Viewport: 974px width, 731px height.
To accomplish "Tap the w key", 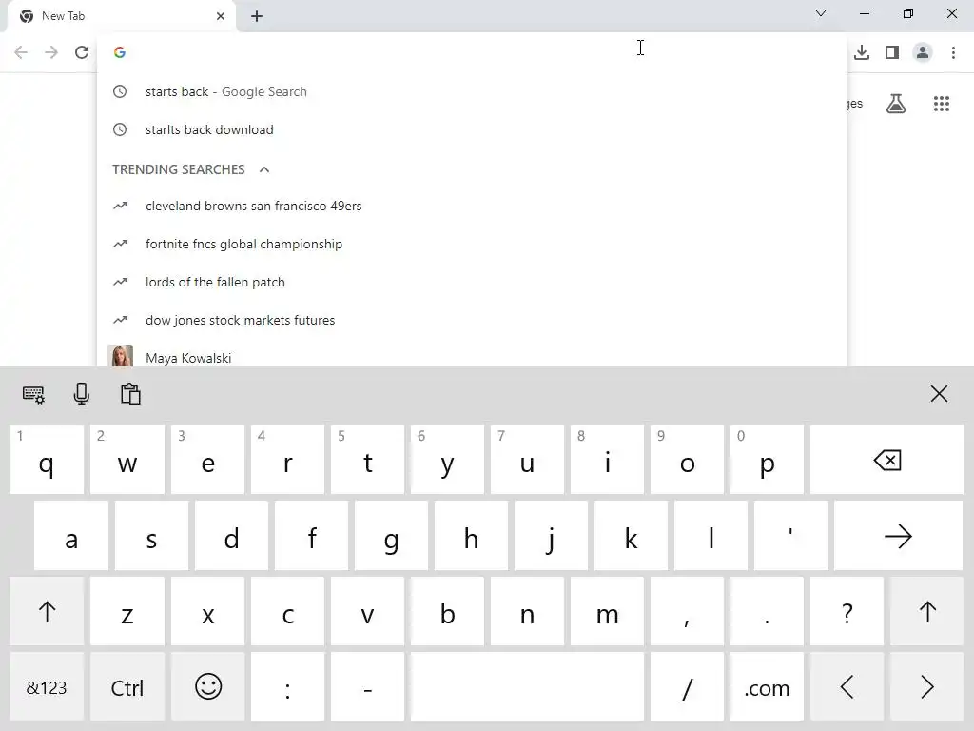I will [127, 460].
